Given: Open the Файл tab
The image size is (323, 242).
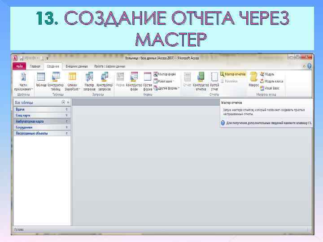Looking at the screenshot, I should 19,66.
